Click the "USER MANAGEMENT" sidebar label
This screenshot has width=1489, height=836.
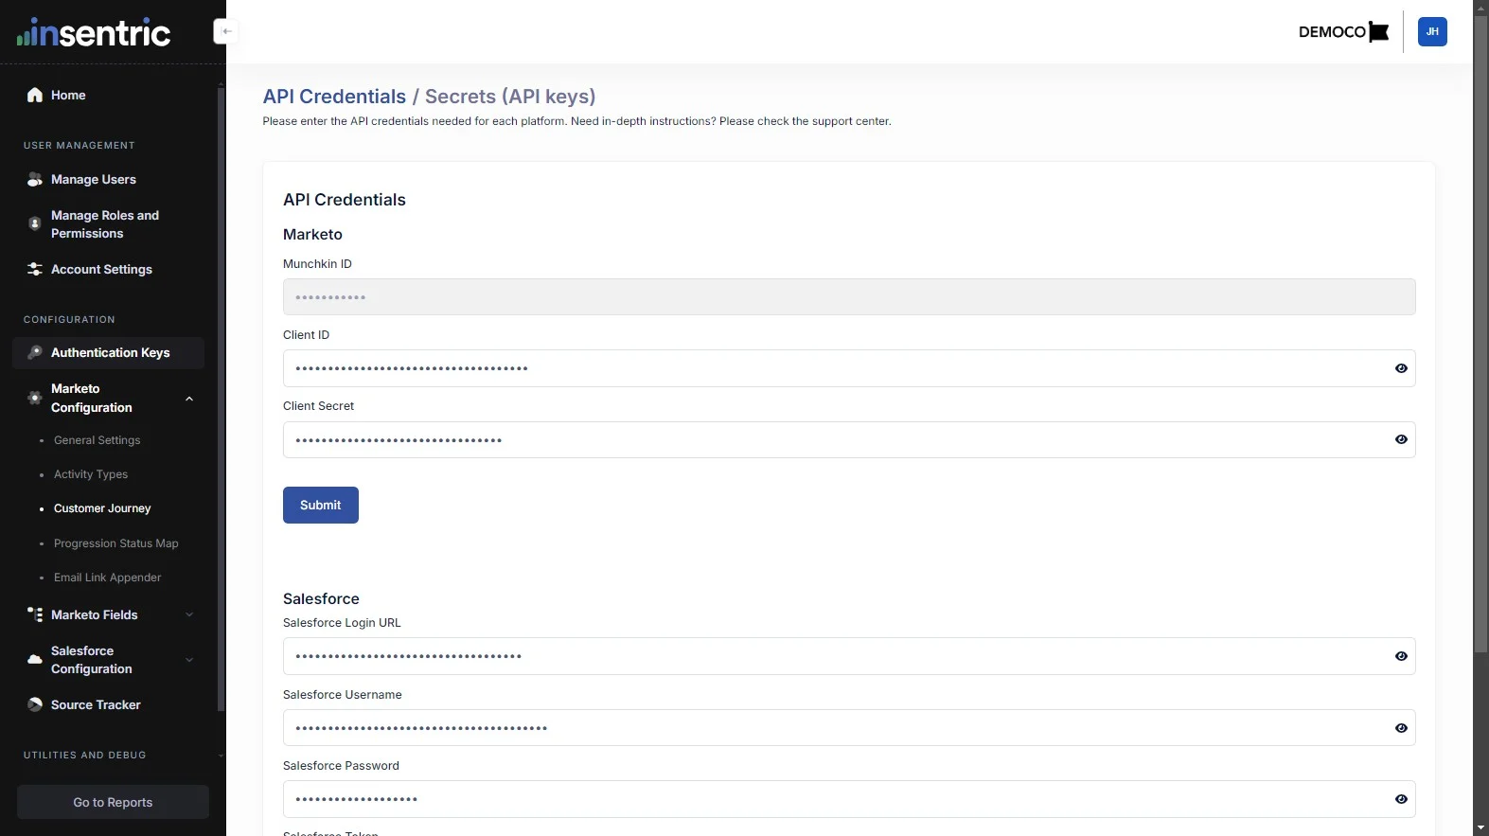(x=80, y=146)
